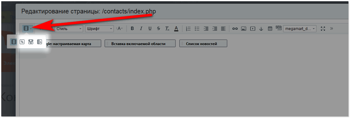
Task: Insert an image
Action: click(x=244, y=28)
